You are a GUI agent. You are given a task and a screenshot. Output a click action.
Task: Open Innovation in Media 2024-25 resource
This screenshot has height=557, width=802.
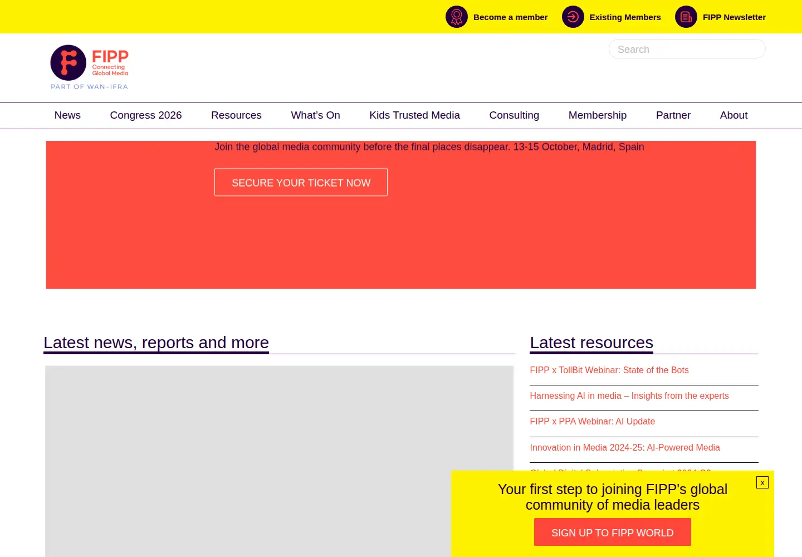point(625,448)
